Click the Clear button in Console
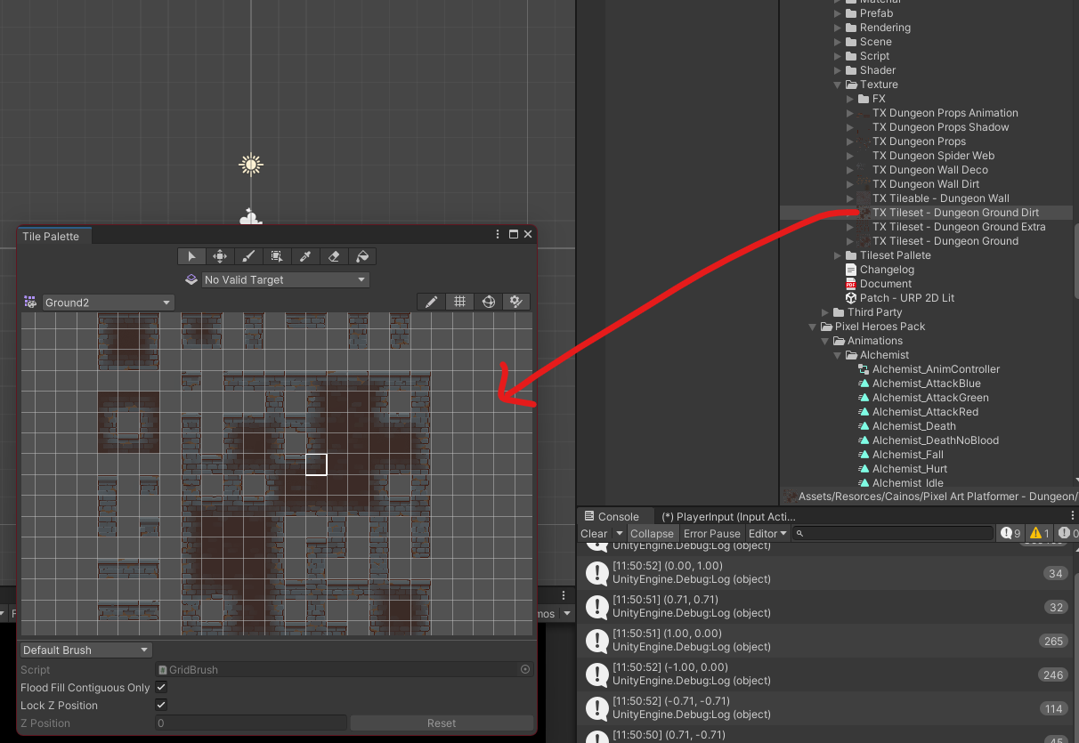Viewport: 1079px width, 743px height. click(594, 534)
